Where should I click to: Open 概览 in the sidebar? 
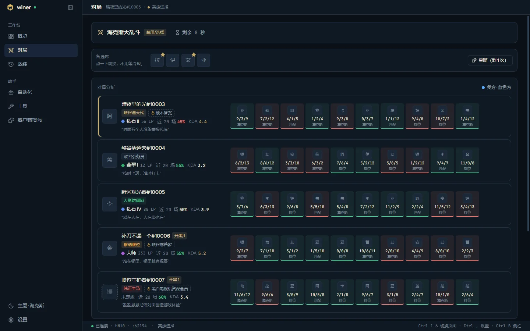(41, 36)
